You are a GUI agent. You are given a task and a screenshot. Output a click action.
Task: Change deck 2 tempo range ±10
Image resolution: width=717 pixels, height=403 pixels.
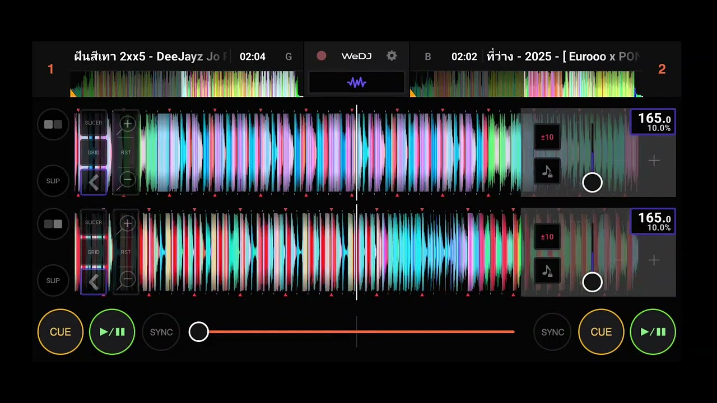click(547, 237)
